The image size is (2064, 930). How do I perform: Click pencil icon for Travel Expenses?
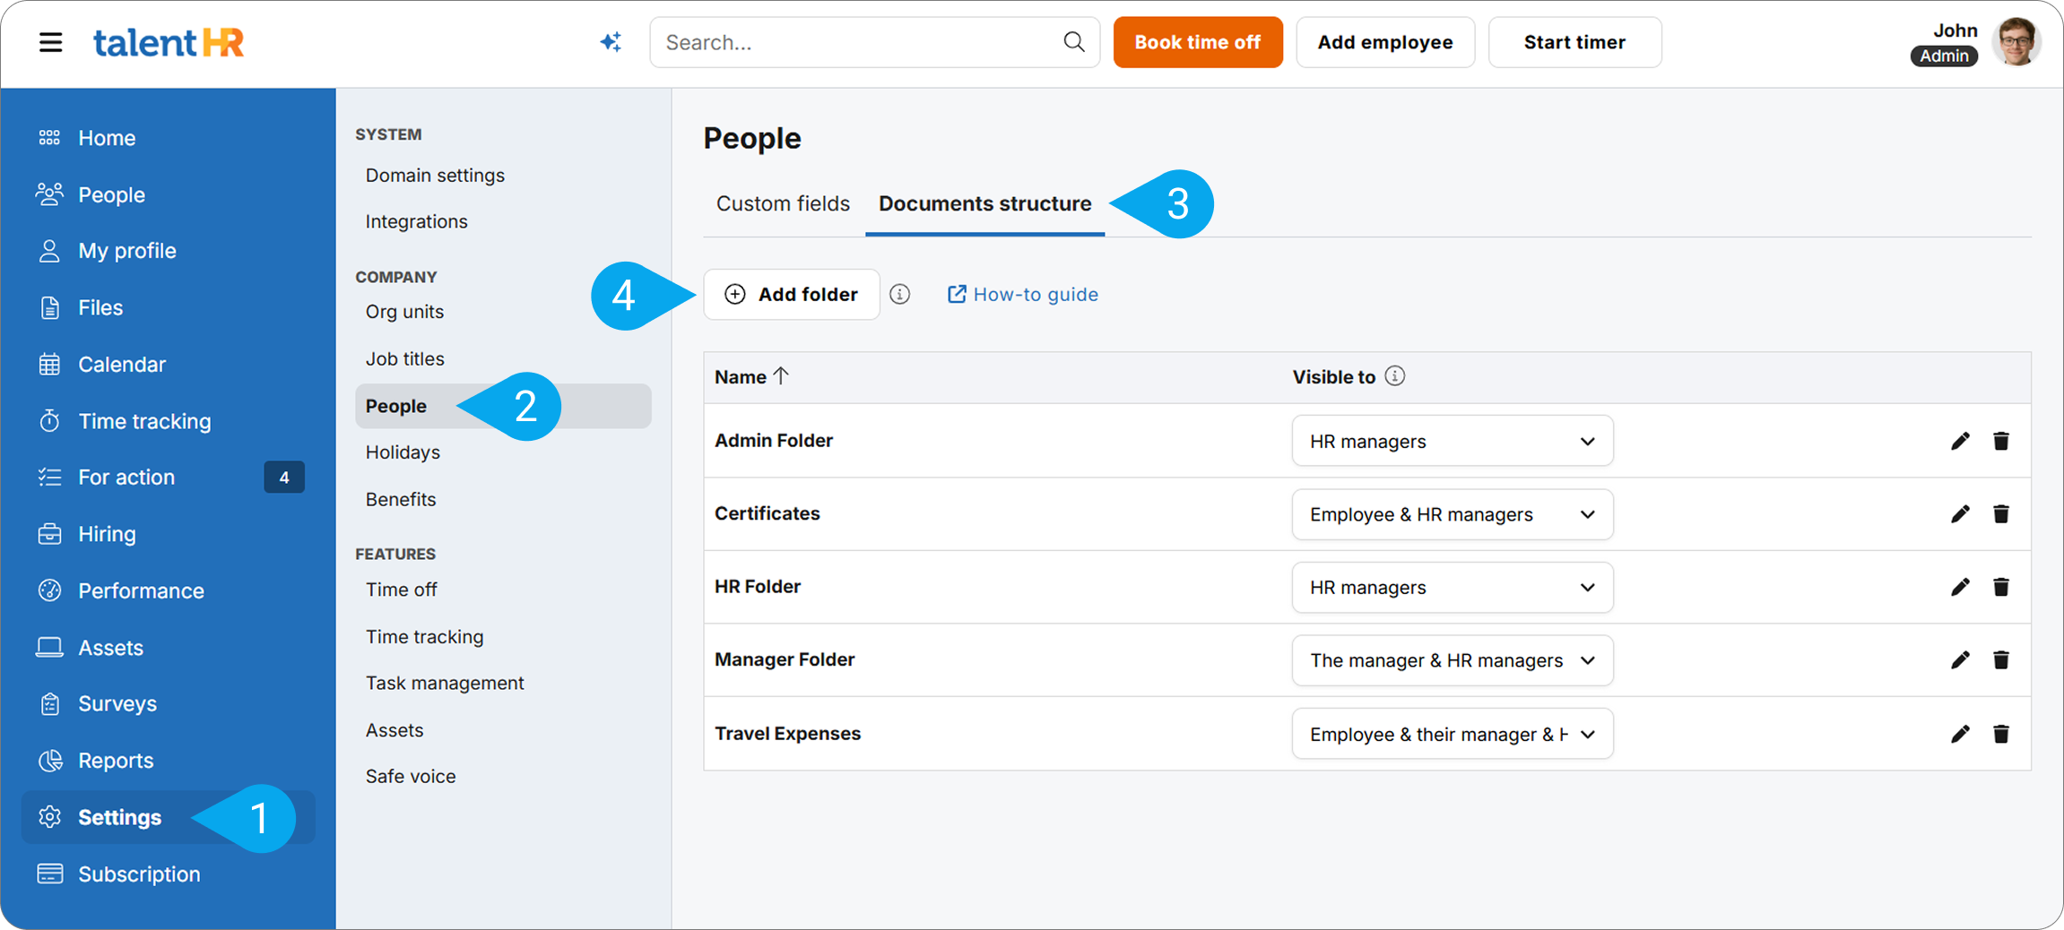tap(1960, 734)
